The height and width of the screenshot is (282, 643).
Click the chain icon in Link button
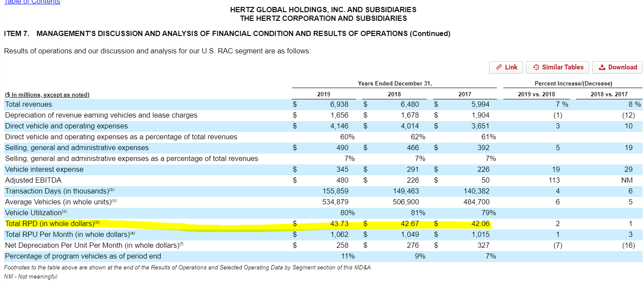tap(499, 67)
